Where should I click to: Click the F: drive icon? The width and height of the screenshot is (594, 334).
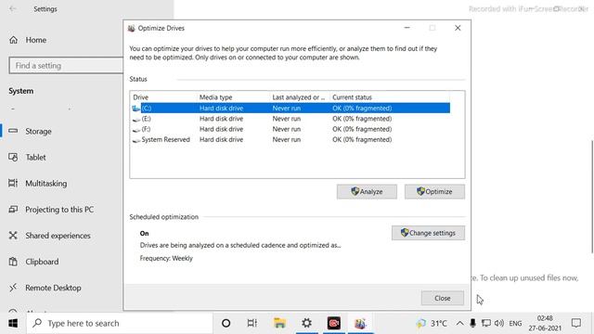(136, 130)
